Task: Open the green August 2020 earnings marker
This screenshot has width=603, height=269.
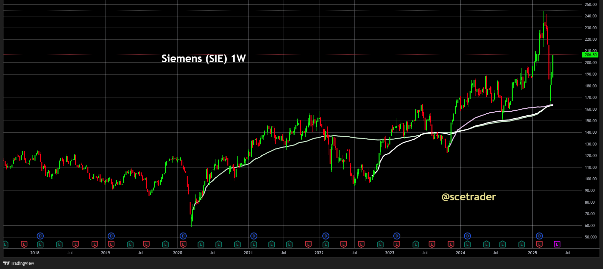Action: coord(219,244)
